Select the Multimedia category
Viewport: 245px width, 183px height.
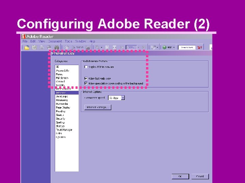tap(67, 104)
